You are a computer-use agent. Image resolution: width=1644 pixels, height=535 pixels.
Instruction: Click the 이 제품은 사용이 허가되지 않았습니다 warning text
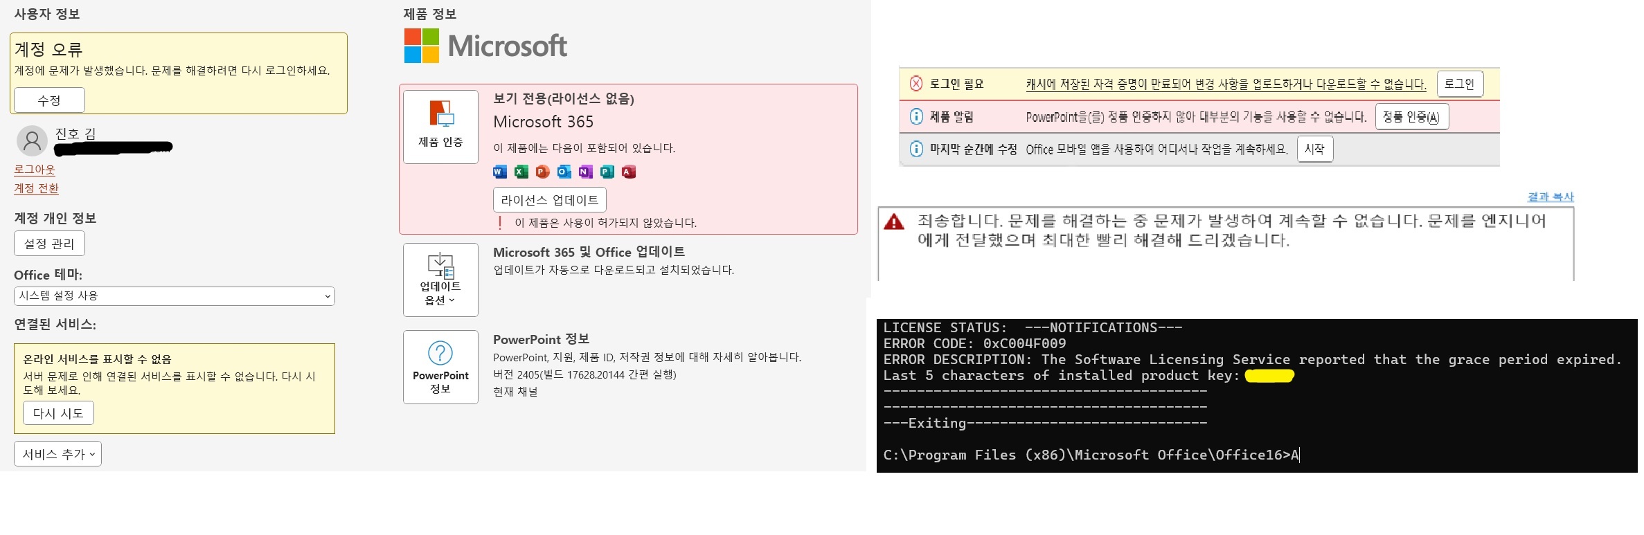coord(605,223)
